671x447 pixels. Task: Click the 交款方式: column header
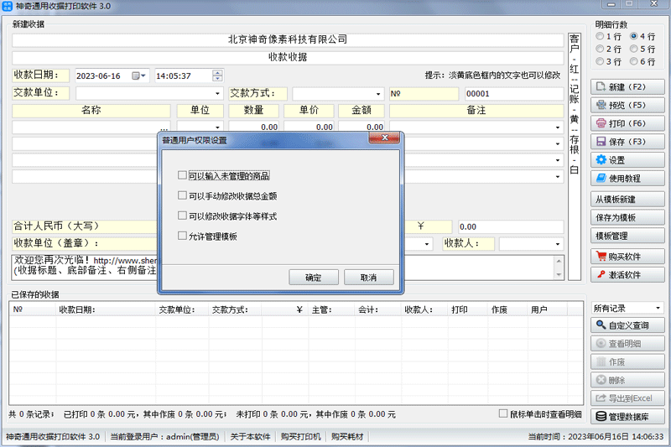235,309
